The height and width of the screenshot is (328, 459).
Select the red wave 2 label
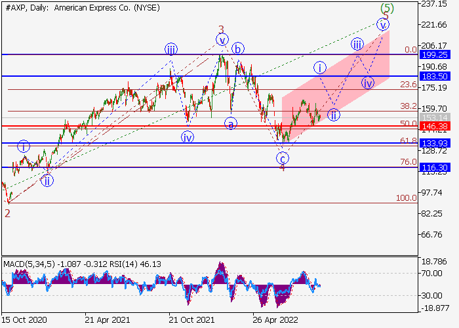pyautogui.click(x=7, y=213)
